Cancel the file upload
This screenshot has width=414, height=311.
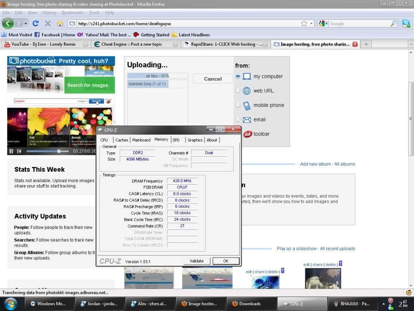pos(213,79)
